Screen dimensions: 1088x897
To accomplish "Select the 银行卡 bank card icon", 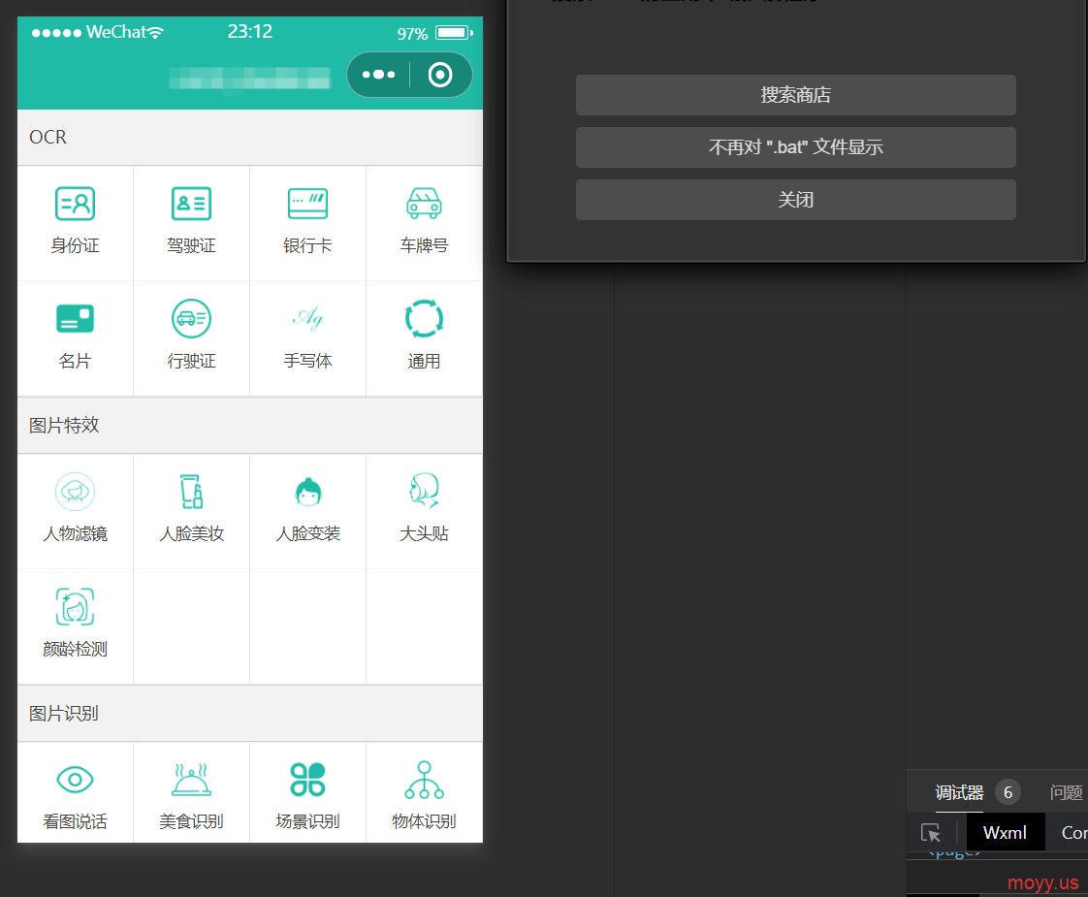I will pyautogui.click(x=308, y=204).
